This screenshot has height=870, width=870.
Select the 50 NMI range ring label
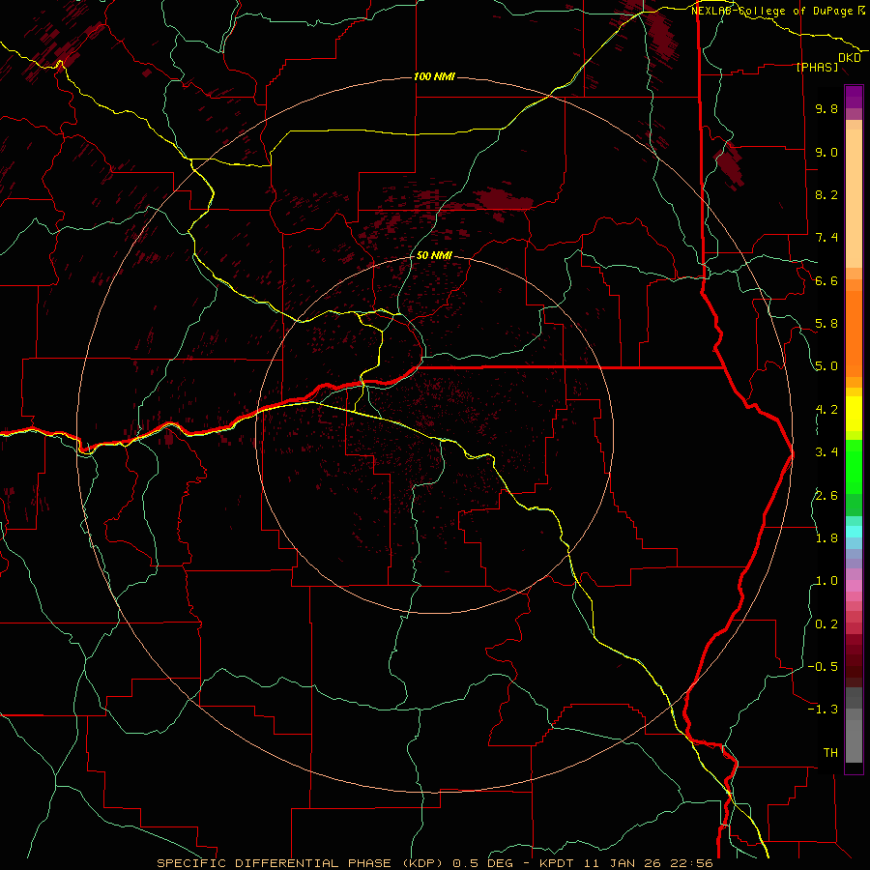point(434,255)
